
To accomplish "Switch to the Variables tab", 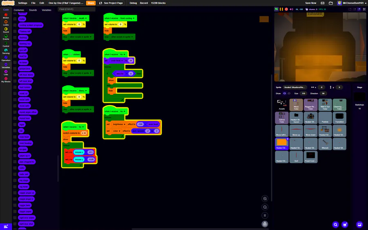I will tap(47, 10).
